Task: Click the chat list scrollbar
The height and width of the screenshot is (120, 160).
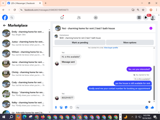Action: tap(49, 44)
